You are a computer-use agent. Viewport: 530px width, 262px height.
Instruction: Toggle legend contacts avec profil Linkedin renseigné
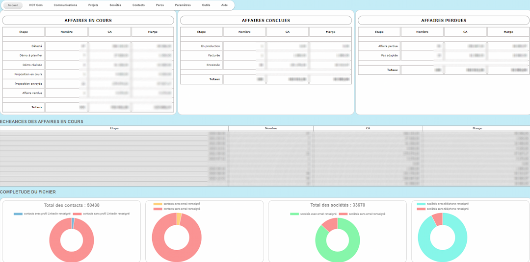(42, 214)
